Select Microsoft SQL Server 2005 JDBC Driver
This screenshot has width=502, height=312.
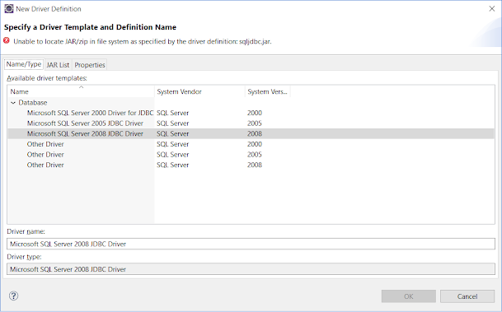click(85, 123)
